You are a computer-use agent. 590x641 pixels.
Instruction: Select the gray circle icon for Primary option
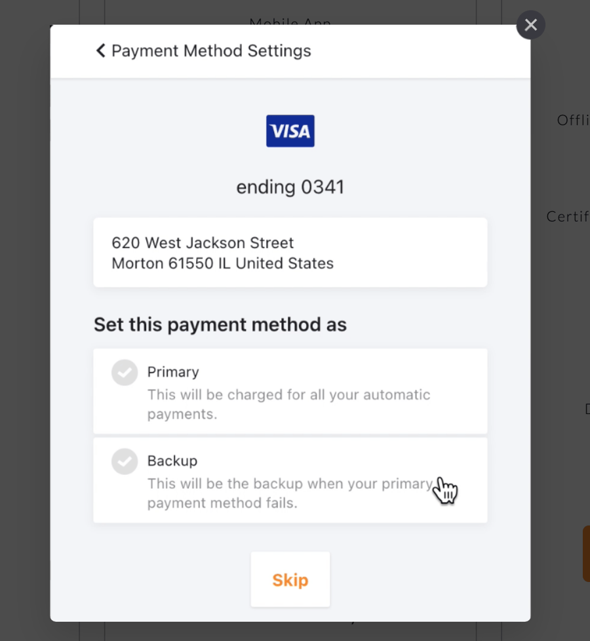[x=125, y=372]
